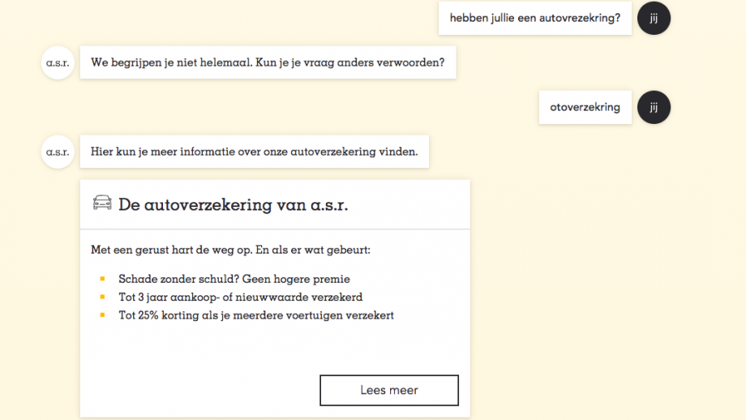Select message 'We begrijpen je niet helemaal...'

click(268, 62)
